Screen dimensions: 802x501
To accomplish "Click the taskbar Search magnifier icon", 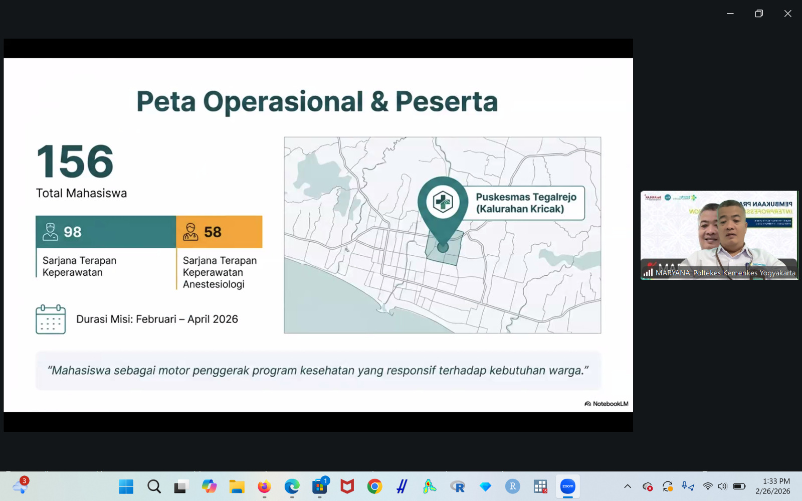I will pyautogui.click(x=154, y=486).
